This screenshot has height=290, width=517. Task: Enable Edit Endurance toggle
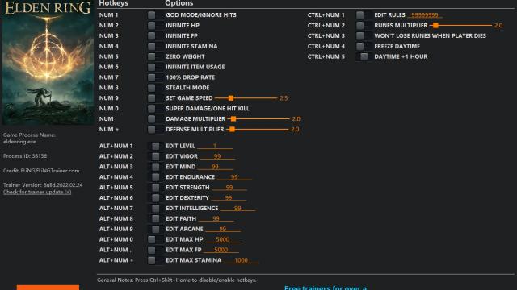coord(155,177)
